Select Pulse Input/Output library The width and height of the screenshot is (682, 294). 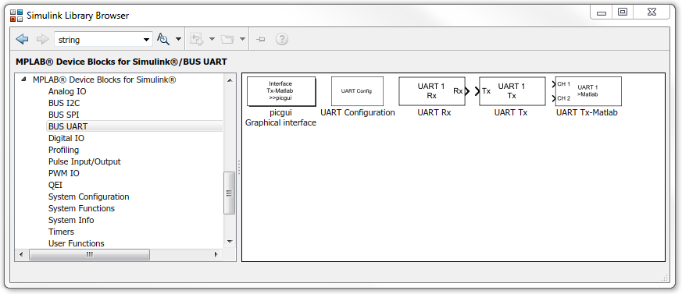point(84,161)
